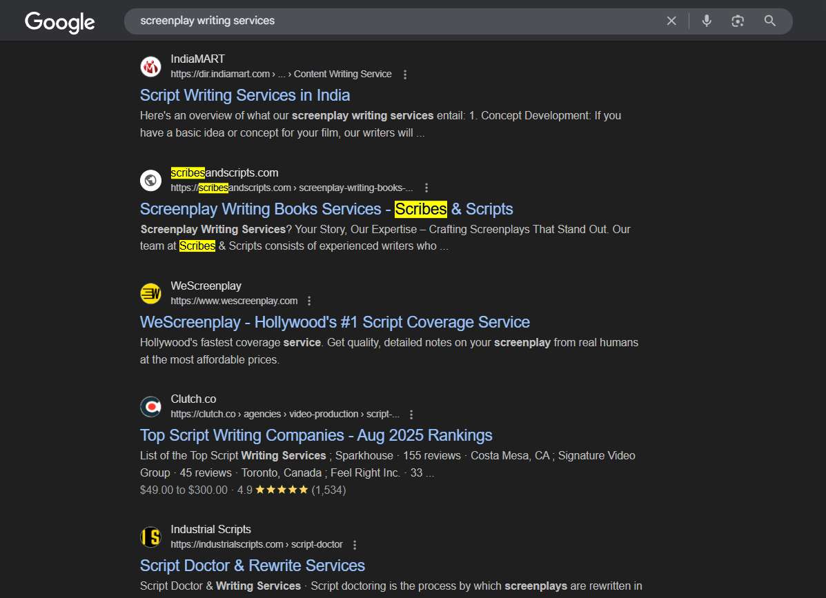This screenshot has height=598, width=826.
Task: Open more options for Industrial Scripts result
Action: tap(355, 545)
